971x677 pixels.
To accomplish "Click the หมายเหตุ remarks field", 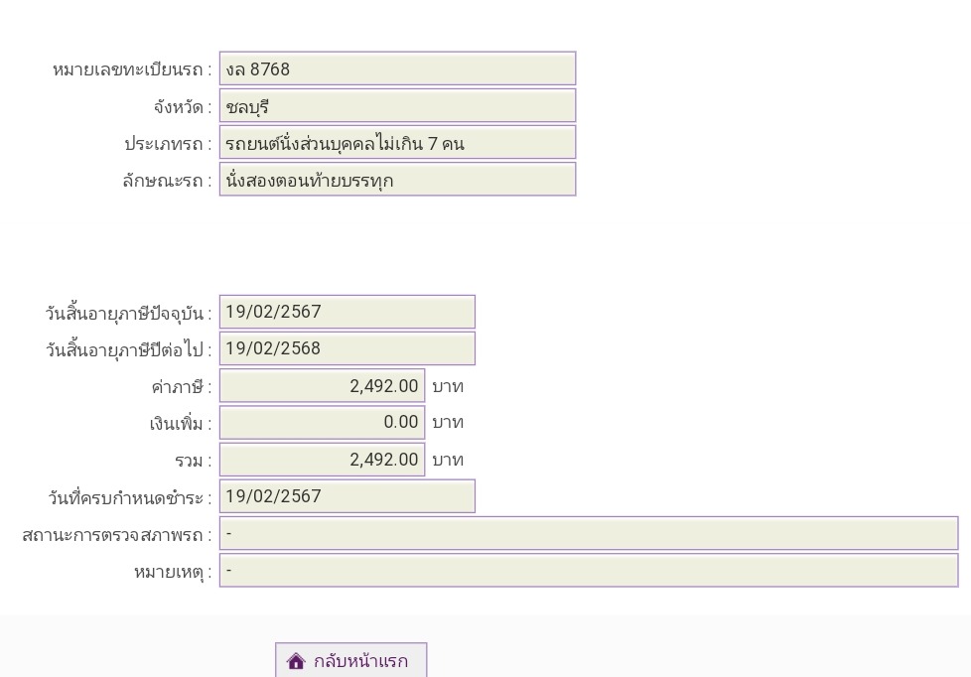I will (589, 571).
